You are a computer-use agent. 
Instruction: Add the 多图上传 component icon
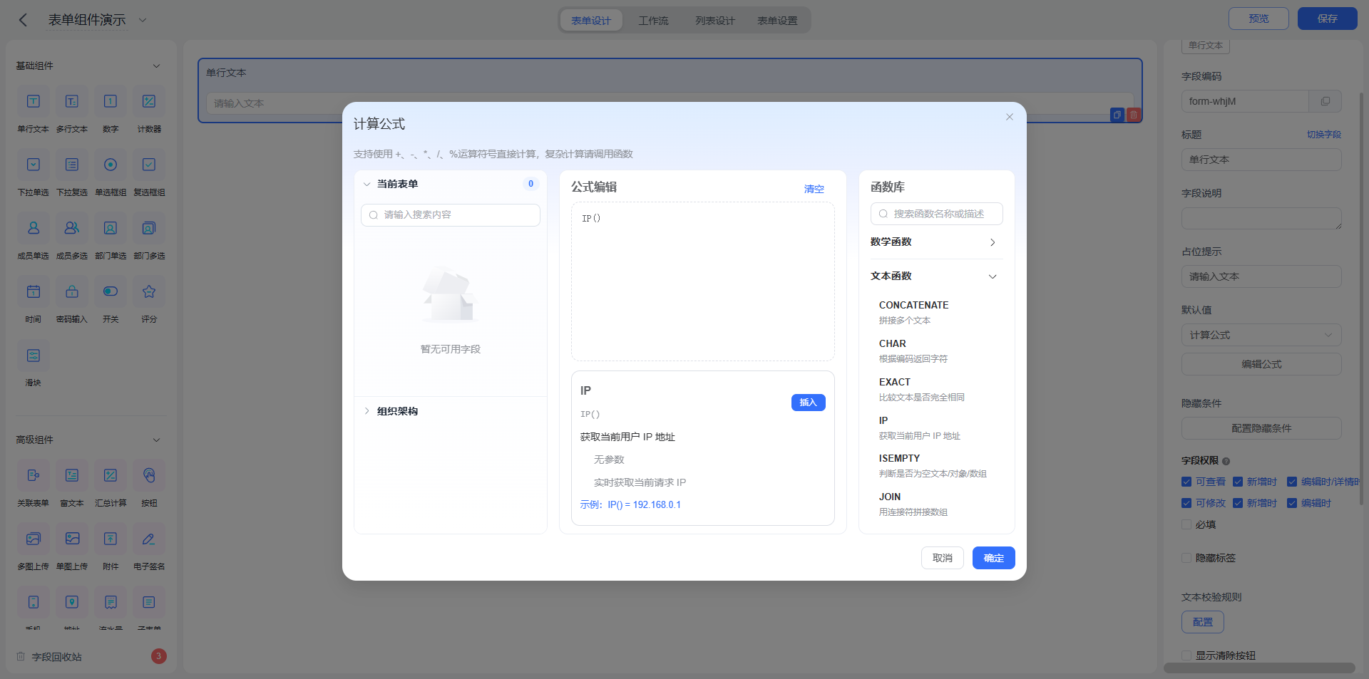(34, 539)
